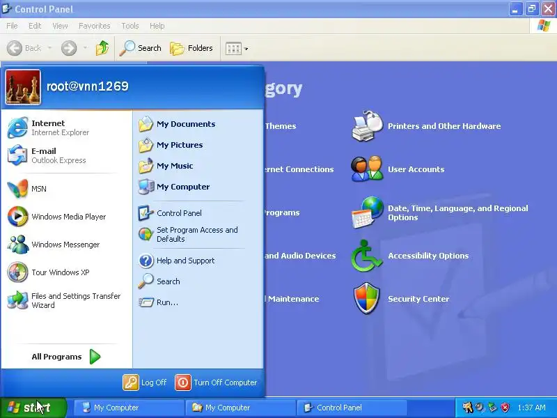Open Accessibility Options category
Viewport: 557px width, 418px height.
coord(428,256)
